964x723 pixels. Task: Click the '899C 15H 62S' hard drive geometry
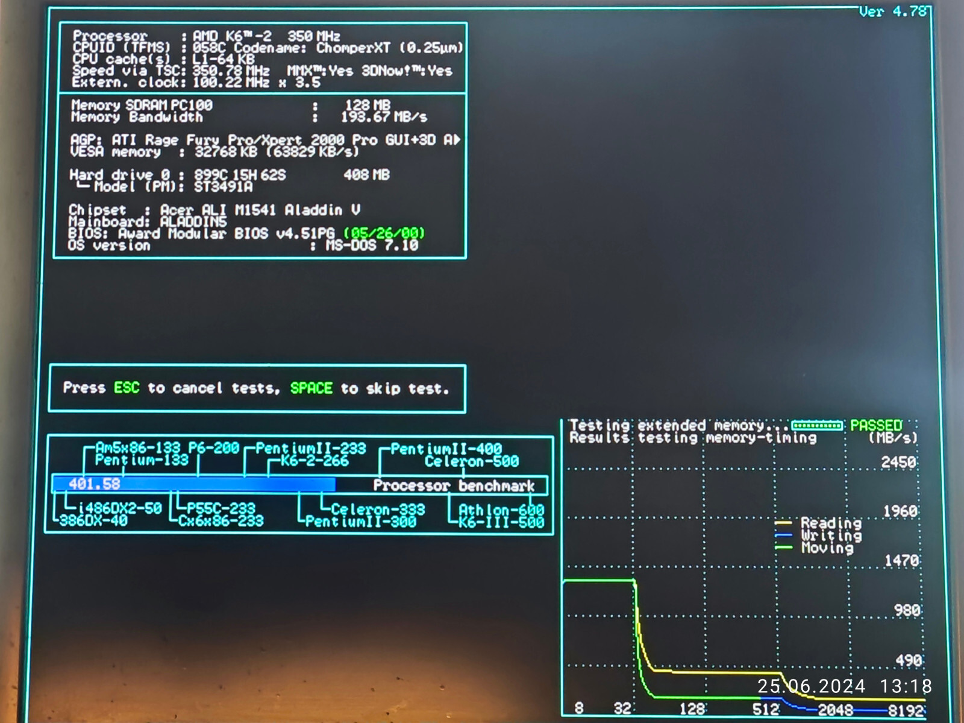point(240,175)
